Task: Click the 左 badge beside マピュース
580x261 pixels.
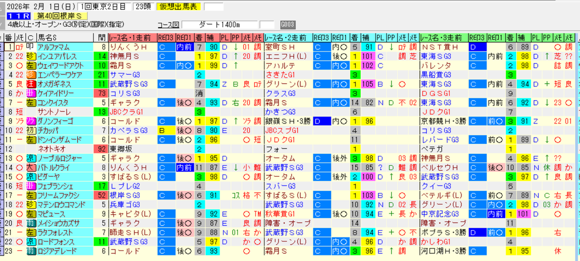Action: (x=30, y=214)
